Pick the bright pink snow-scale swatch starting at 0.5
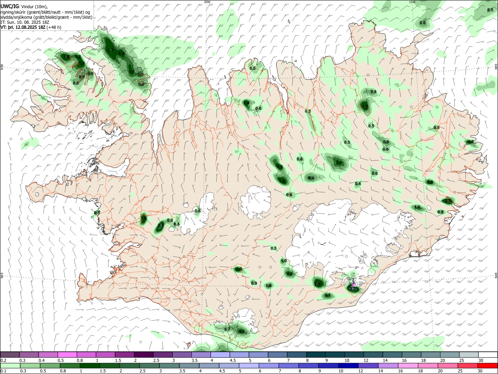Screen dimensions: 498x374 67,355
